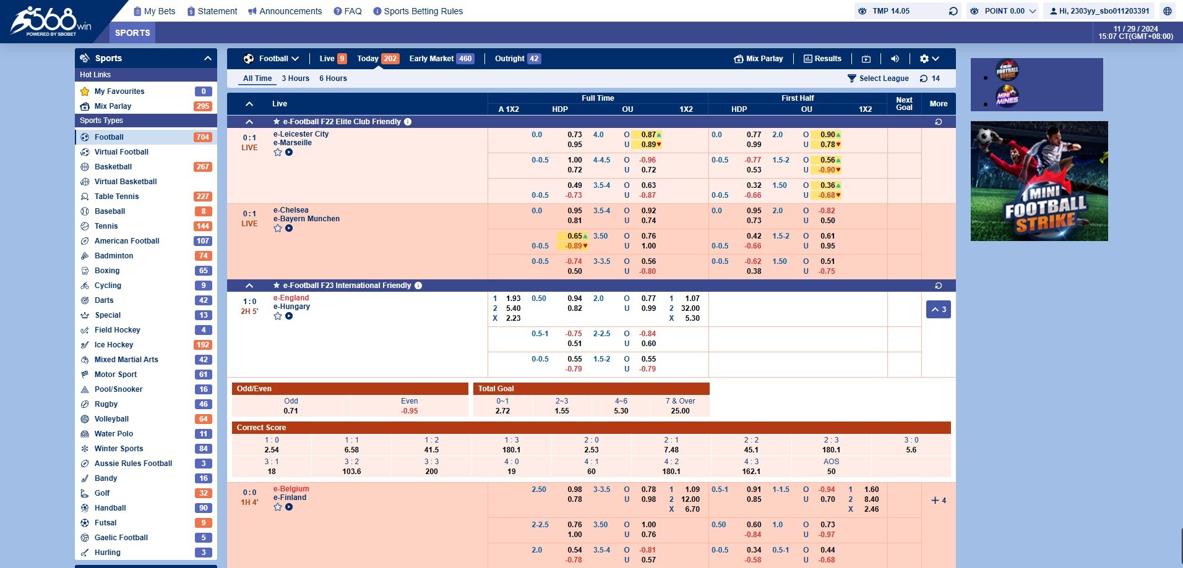
Task: Open the Announcements page
Action: (285, 11)
